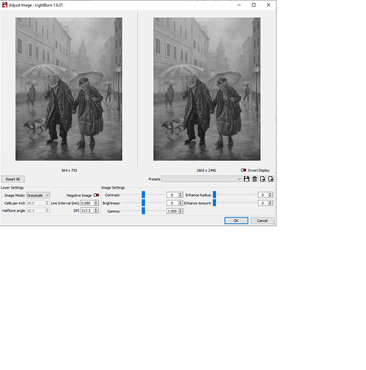Image resolution: width=366 pixels, height=370 pixels.
Task: Click the Gamma value stepper arrows
Action: pos(180,211)
